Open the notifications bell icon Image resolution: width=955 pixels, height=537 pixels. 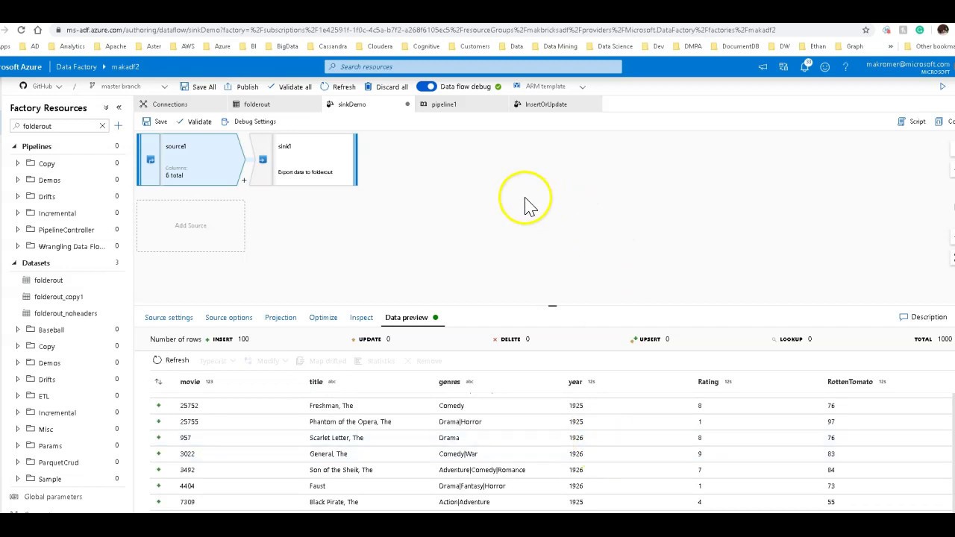coord(804,66)
